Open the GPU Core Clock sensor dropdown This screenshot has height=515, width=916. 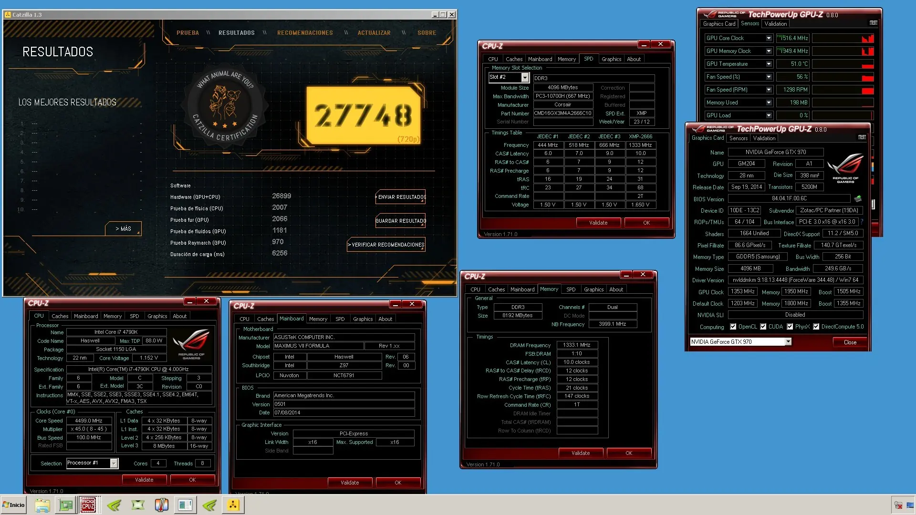[769, 38]
